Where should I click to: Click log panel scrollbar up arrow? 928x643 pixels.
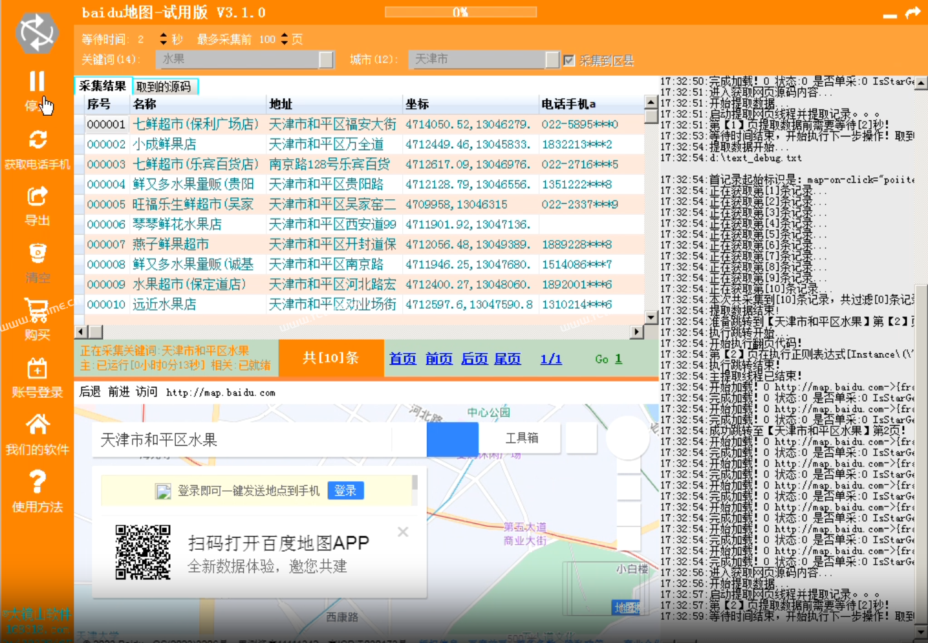(921, 82)
